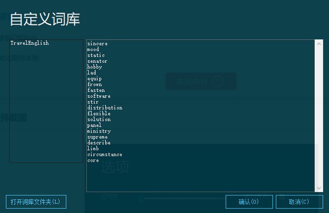This screenshot has width=329, height=213.
Task: Select the word flexible
Action: pyautogui.click(x=99, y=113)
